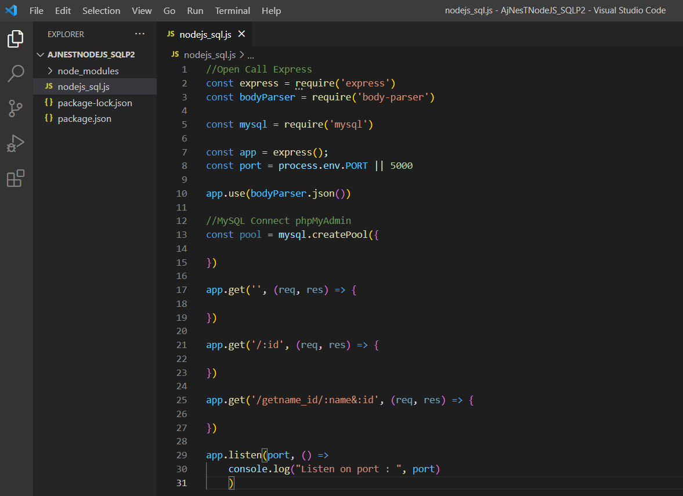Open the Terminal menu
The height and width of the screenshot is (496, 683).
coord(232,10)
